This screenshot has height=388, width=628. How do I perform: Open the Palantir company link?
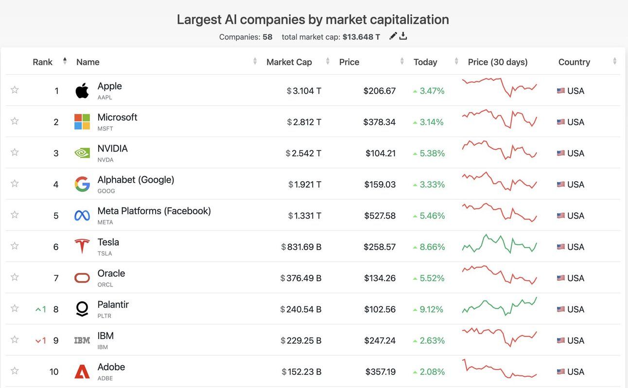113,304
